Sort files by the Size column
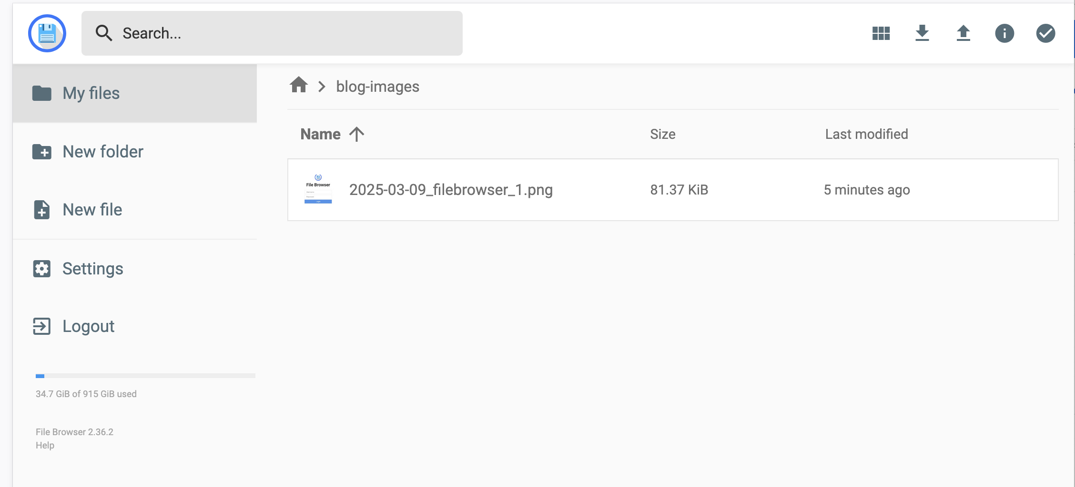Screen dimensions: 1075x487 point(662,134)
